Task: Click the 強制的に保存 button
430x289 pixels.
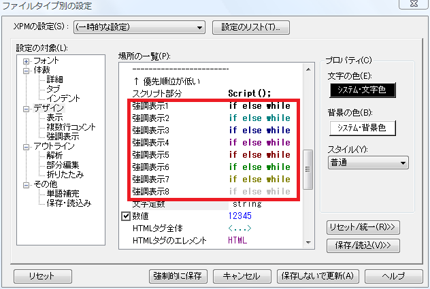Action: click(x=178, y=276)
